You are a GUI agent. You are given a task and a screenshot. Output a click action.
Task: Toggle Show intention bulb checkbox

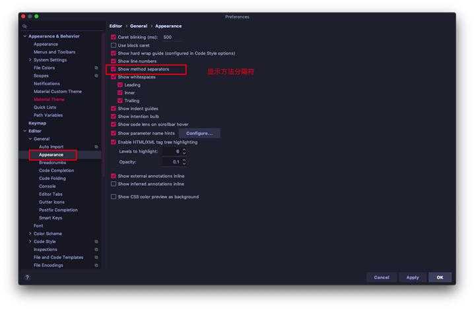(x=114, y=117)
